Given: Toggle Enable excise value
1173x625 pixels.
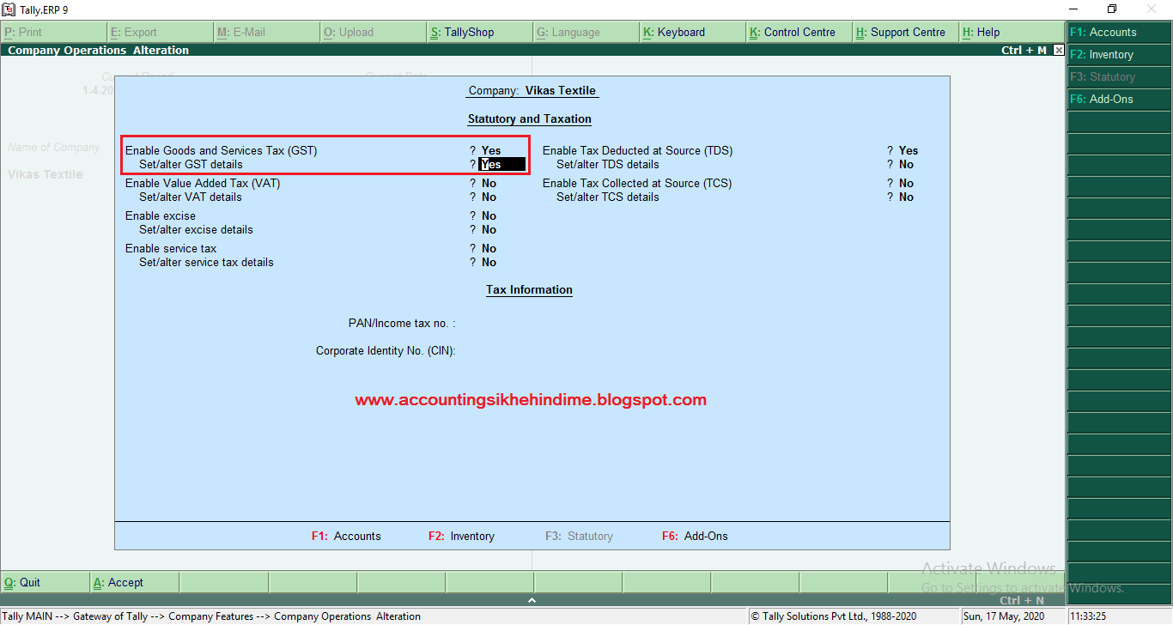Looking at the screenshot, I should point(489,215).
